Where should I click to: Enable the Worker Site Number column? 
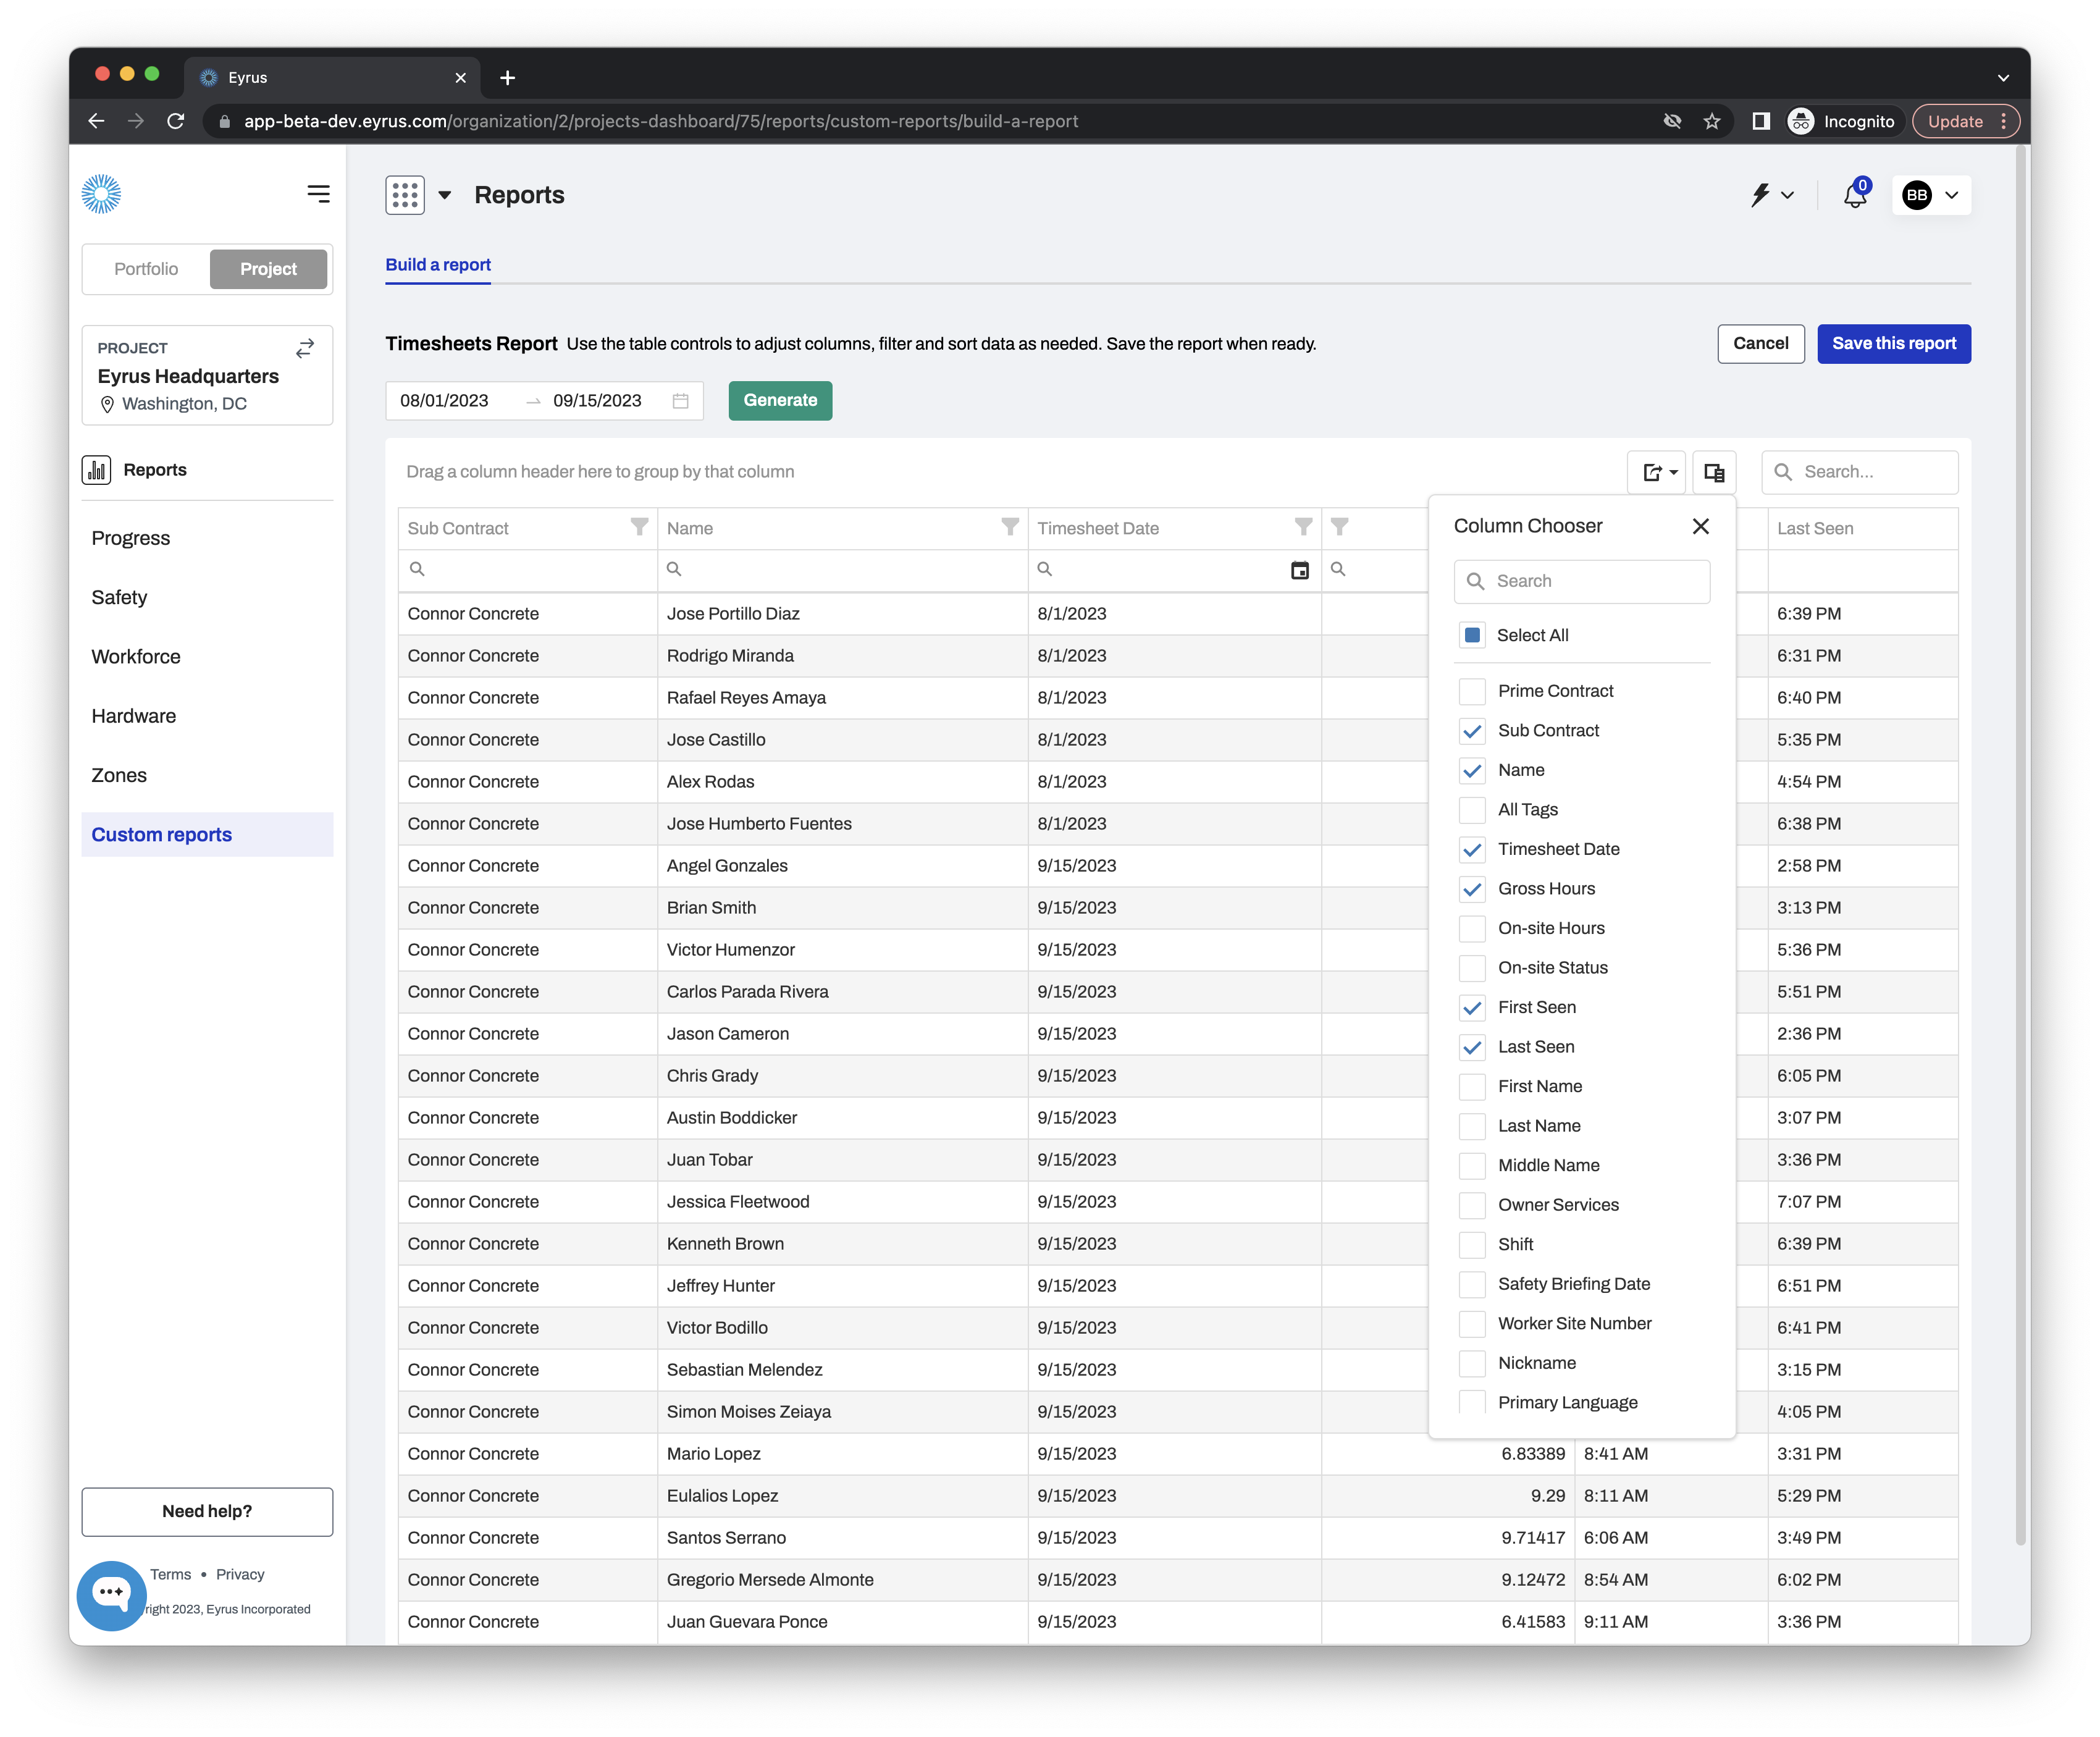(1472, 1323)
